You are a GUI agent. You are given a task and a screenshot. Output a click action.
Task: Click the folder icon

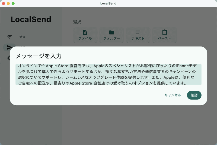tap(111, 32)
